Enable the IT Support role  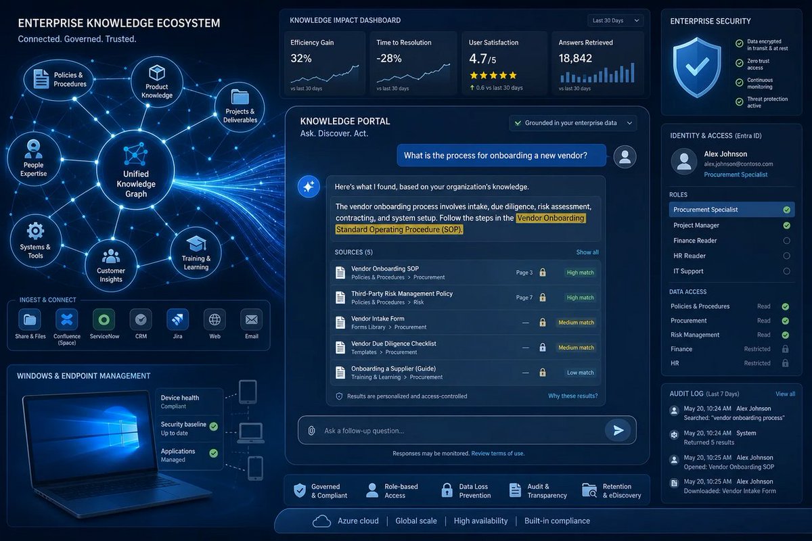pyautogui.click(x=786, y=271)
